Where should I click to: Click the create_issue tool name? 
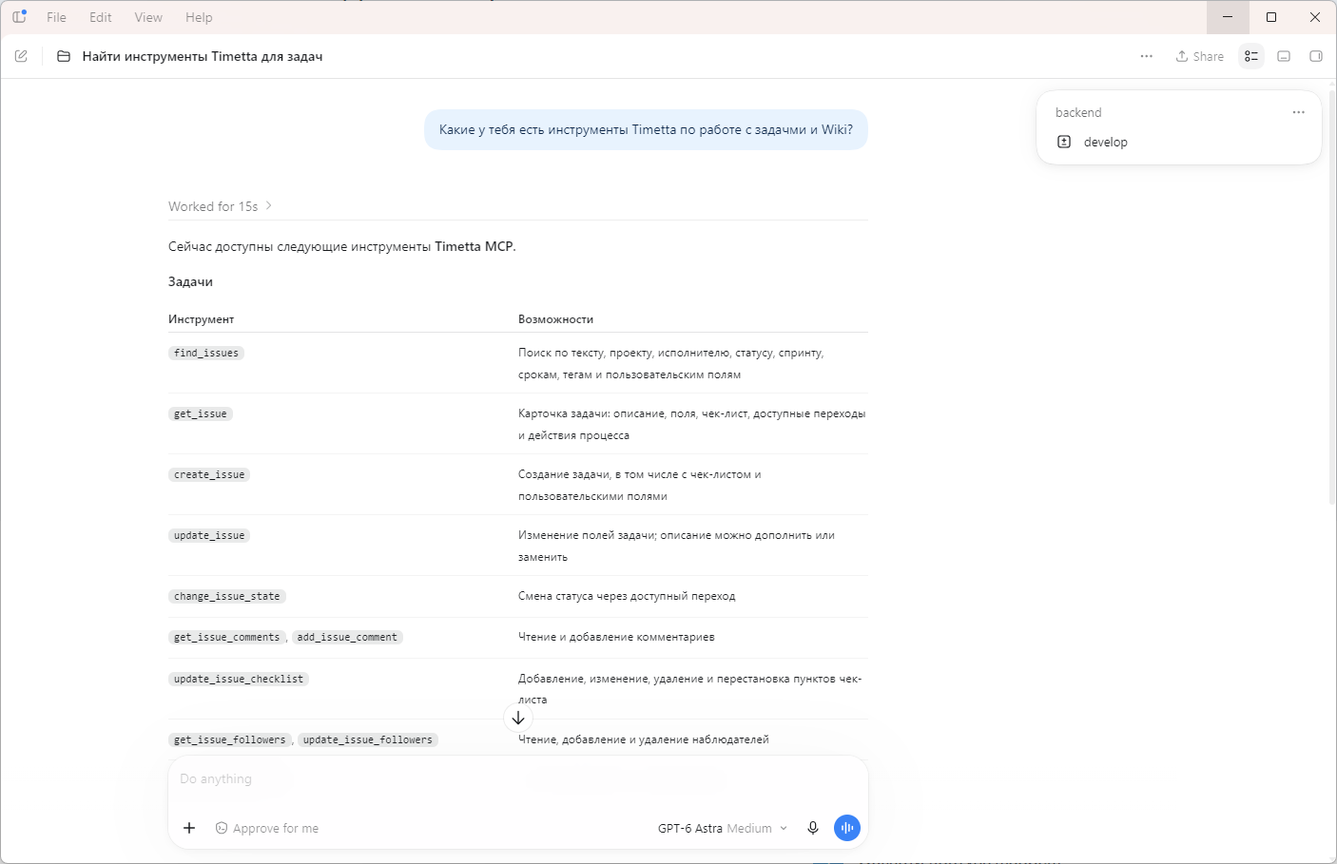[x=209, y=474]
